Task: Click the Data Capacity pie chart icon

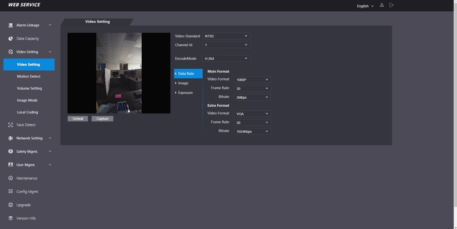Action: click(x=11, y=39)
